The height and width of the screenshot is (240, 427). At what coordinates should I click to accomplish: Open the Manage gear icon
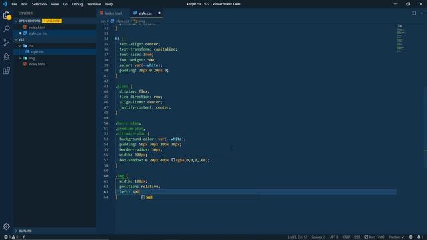7,227
